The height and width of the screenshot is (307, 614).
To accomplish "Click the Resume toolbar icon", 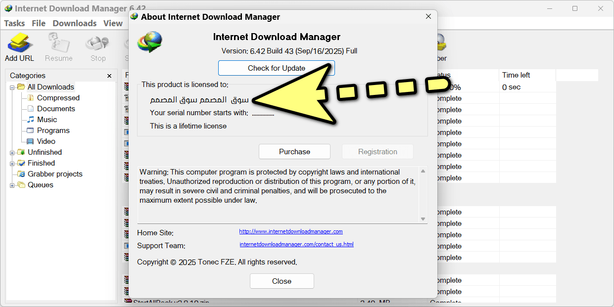I will [58, 44].
